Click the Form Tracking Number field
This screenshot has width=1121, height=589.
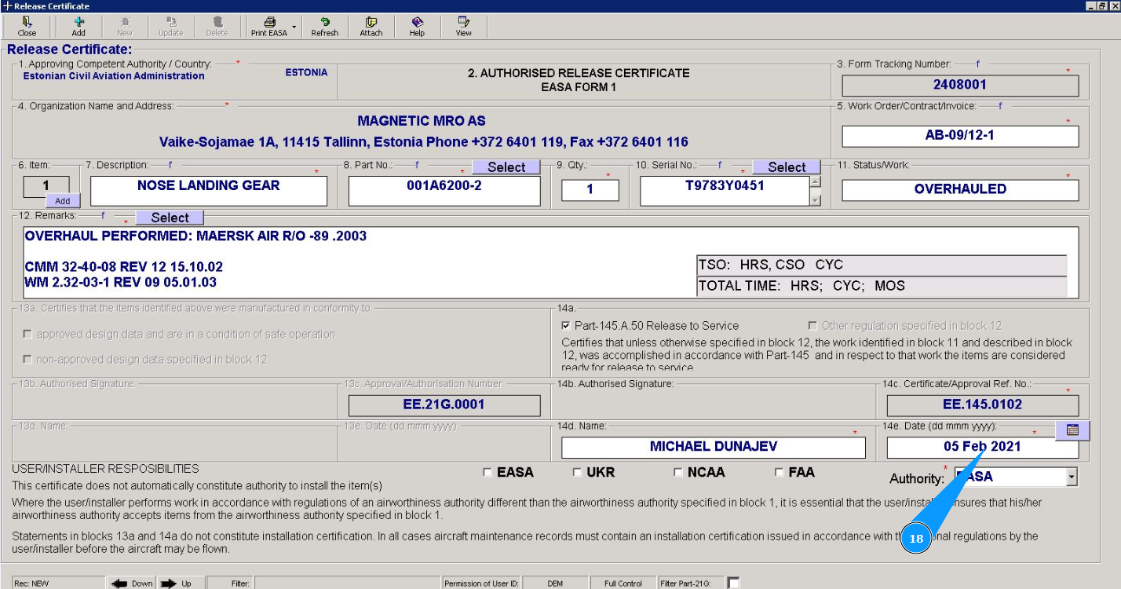coord(959,85)
